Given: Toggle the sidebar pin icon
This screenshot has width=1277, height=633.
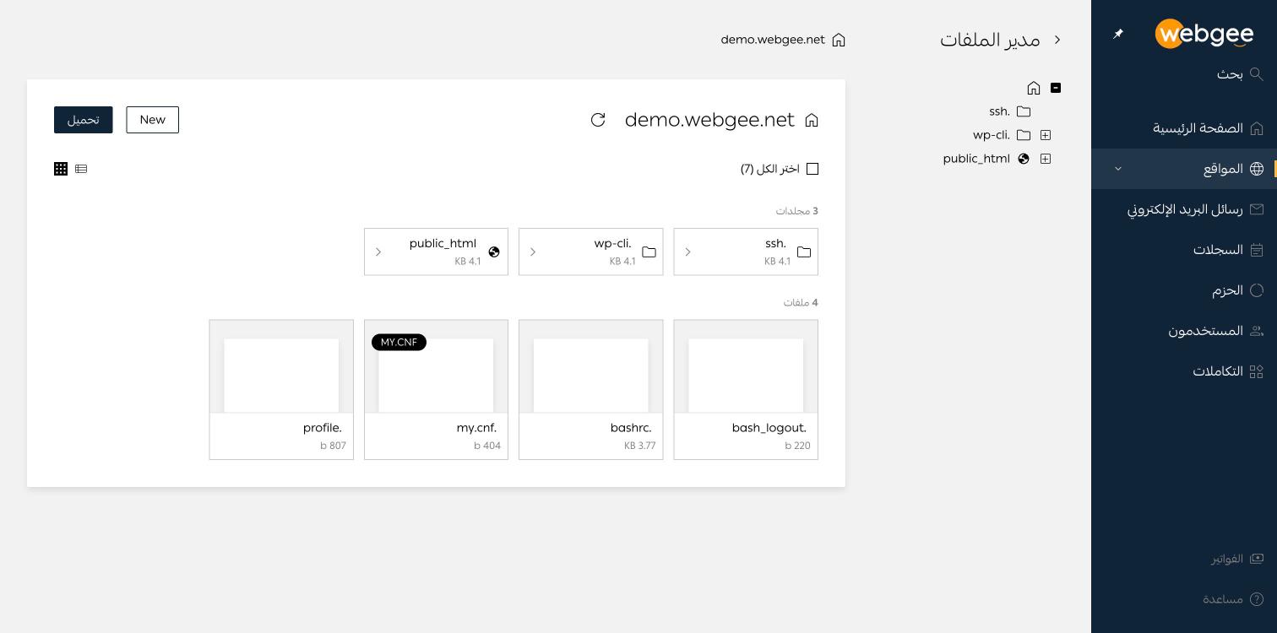Looking at the screenshot, I should point(1118,34).
